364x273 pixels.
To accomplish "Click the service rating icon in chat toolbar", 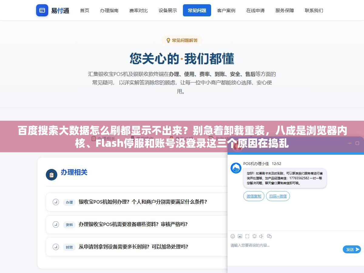I will [254, 236].
